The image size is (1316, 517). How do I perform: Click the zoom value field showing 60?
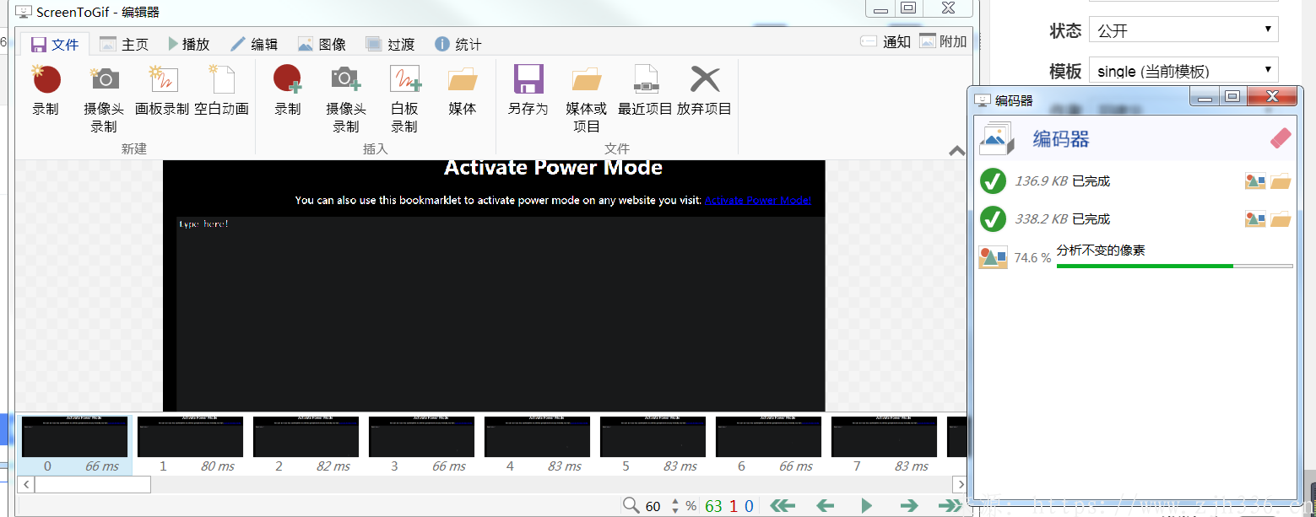(655, 506)
